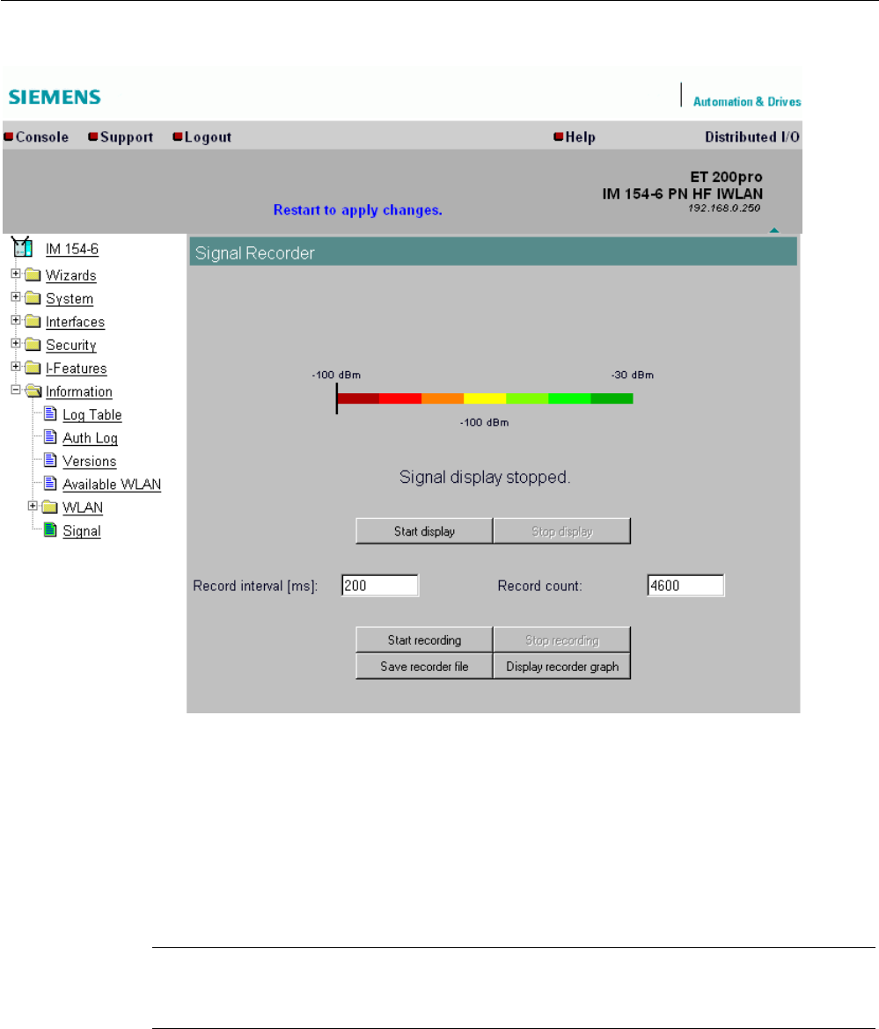Open the Information tree link
This screenshot has width=879, height=1029.
(x=79, y=391)
